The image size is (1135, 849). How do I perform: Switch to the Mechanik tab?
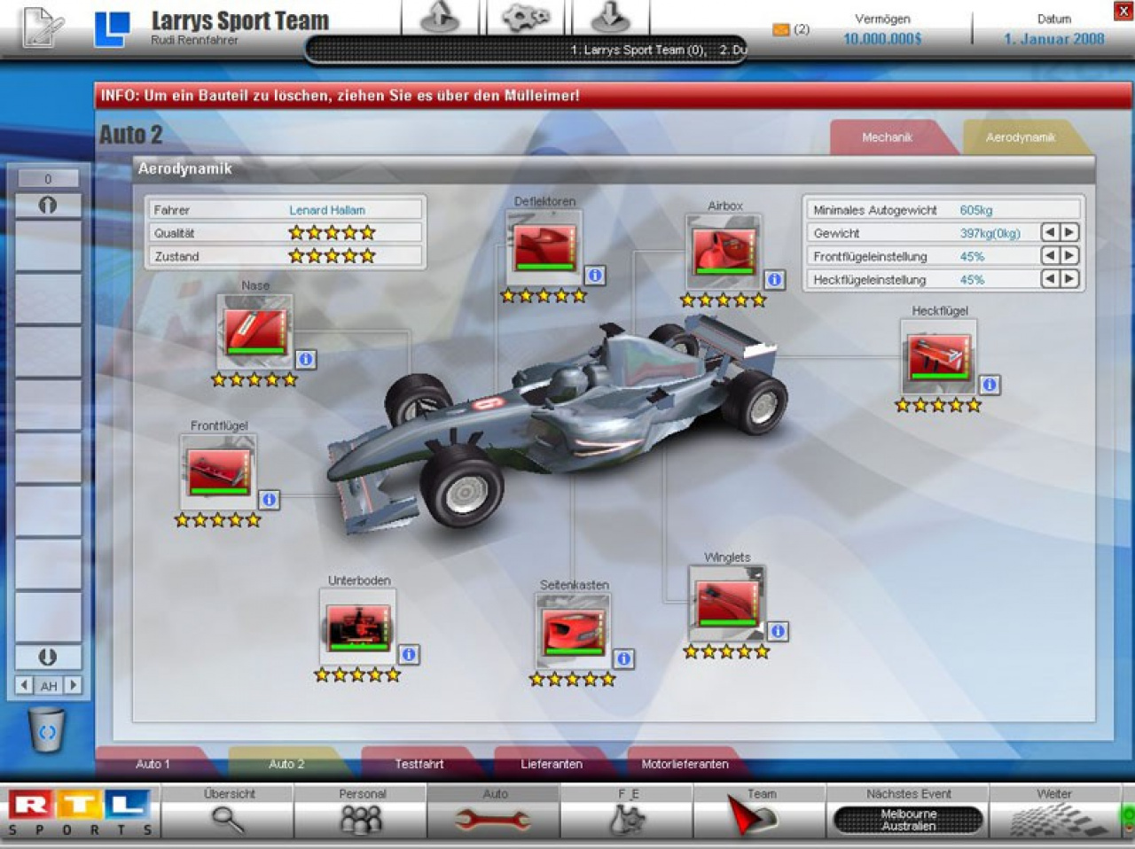[x=887, y=137]
